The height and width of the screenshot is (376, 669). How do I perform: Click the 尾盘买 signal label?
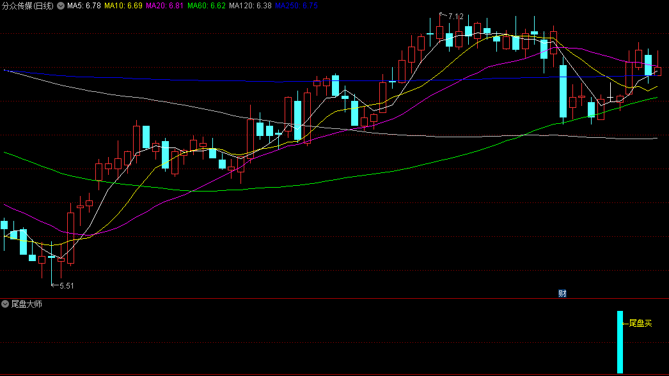click(640, 324)
